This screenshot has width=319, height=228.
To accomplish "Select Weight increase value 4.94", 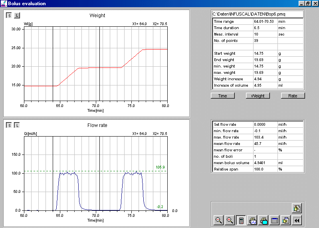I will (258, 79).
